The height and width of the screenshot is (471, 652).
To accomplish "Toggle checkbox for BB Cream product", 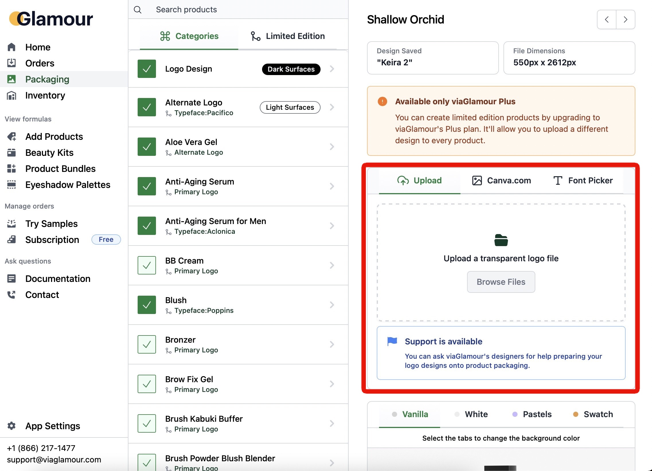I will (x=147, y=265).
